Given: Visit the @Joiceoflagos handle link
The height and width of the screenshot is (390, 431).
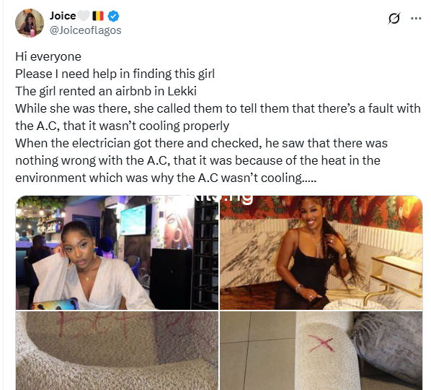Looking at the screenshot, I should click(86, 30).
